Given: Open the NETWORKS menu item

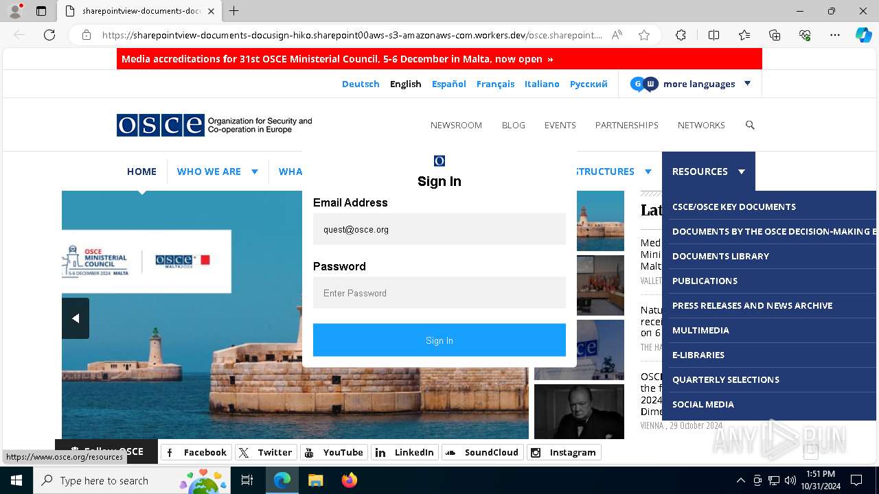Looking at the screenshot, I should [x=701, y=125].
